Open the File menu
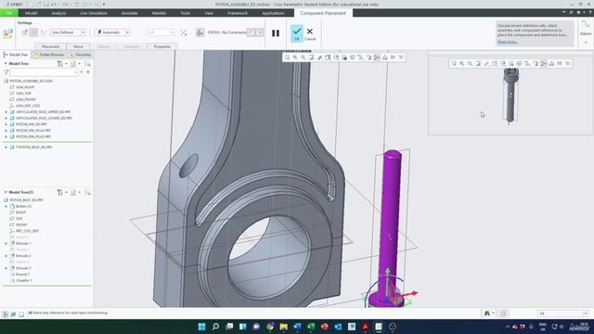This screenshot has width=594, height=334. coord(8,13)
